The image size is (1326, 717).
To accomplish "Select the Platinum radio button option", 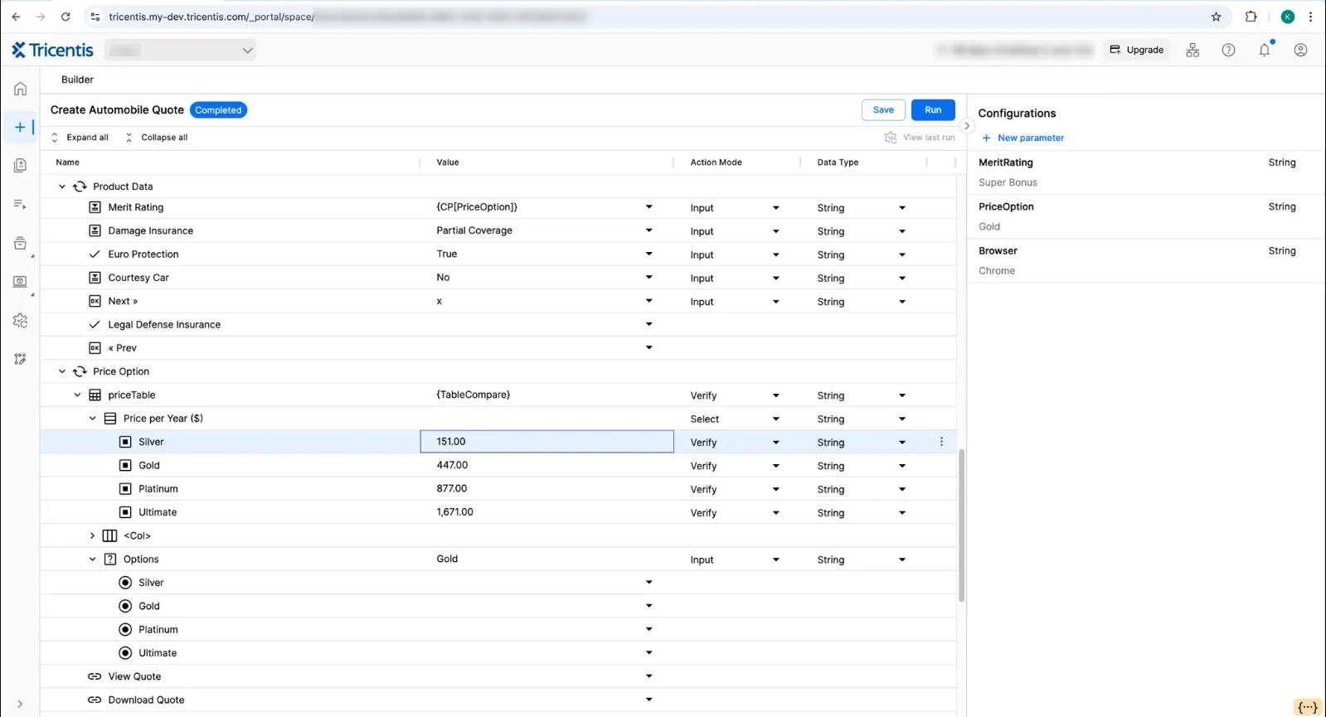I will tap(125, 629).
